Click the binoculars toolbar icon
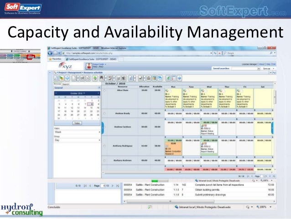 pos(102,78)
